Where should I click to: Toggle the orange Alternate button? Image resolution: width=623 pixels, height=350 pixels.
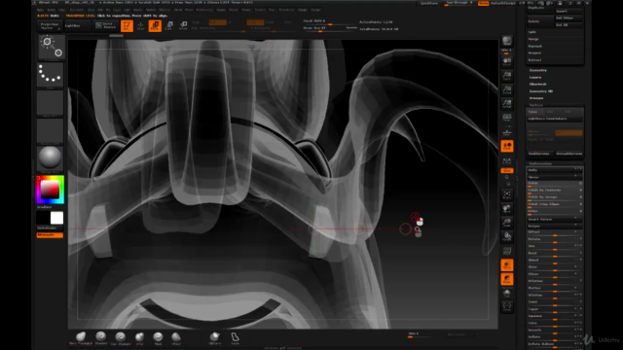[50, 235]
